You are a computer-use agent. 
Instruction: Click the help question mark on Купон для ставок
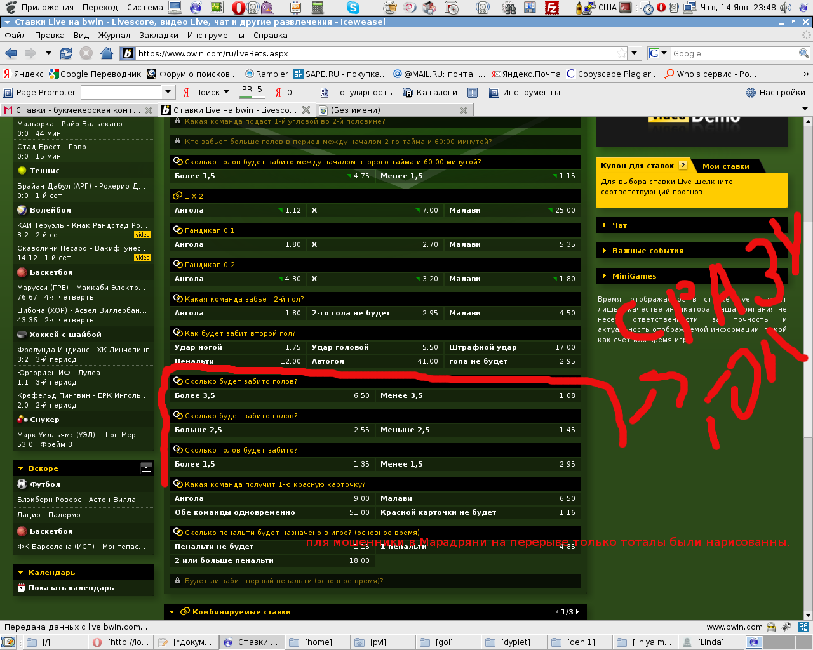click(x=683, y=166)
